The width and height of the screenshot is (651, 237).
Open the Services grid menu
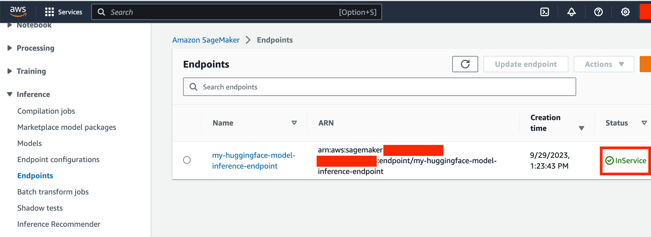pyautogui.click(x=50, y=12)
